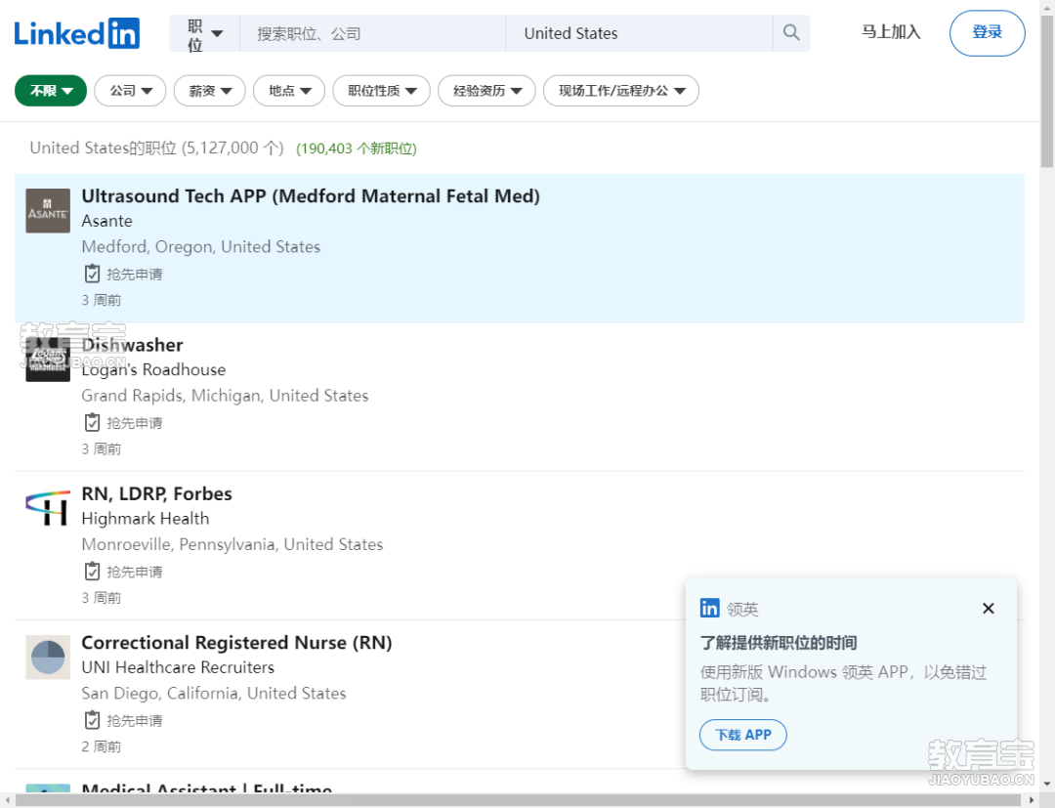Click the San Diego, California location text
Screen dimensions: 1055x808
214,693
